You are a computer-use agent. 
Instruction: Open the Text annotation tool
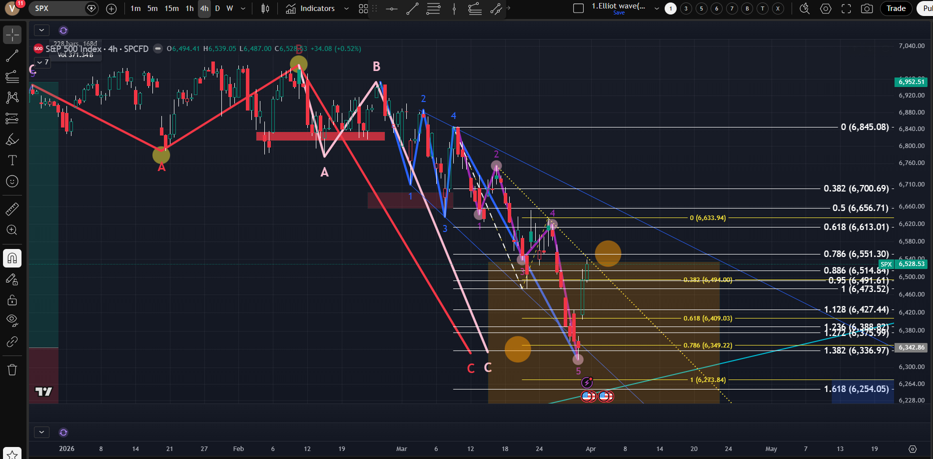[12, 160]
